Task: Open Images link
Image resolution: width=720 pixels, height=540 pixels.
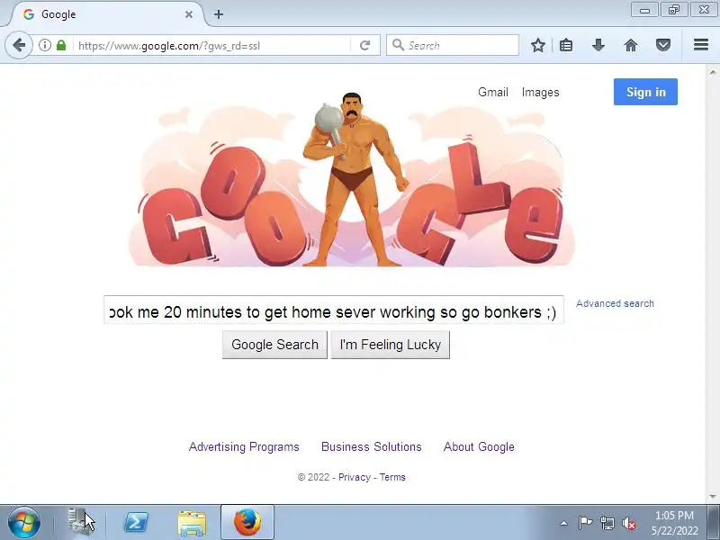Action: (541, 93)
